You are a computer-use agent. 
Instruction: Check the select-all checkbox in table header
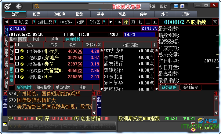pos(17,45)
